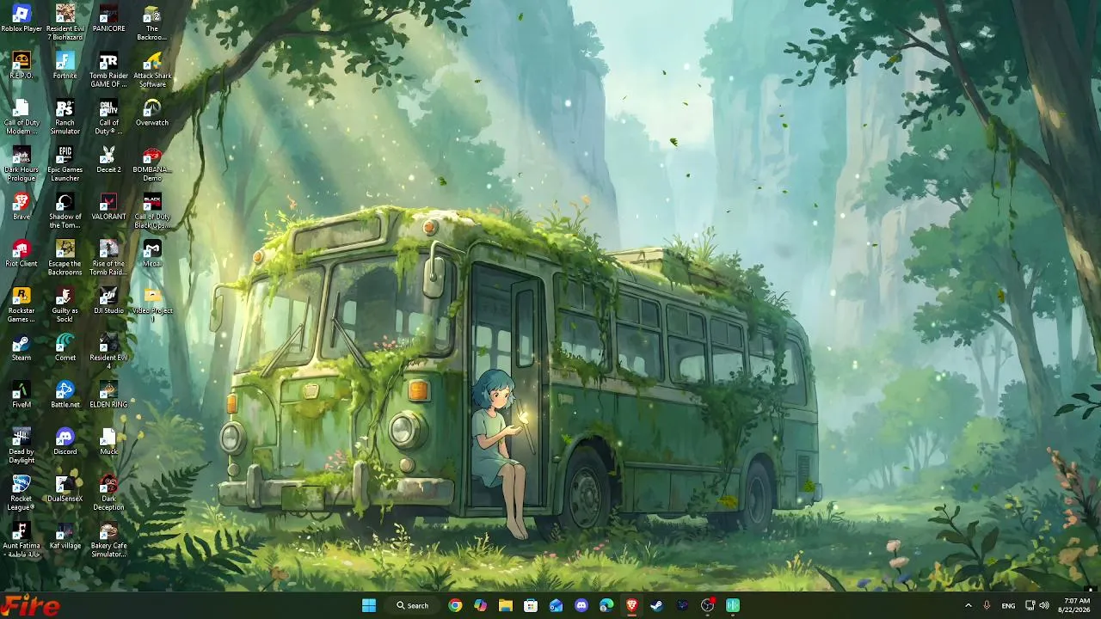Select the ELDEN RING desktop icon
The image size is (1101, 619).
(x=108, y=395)
